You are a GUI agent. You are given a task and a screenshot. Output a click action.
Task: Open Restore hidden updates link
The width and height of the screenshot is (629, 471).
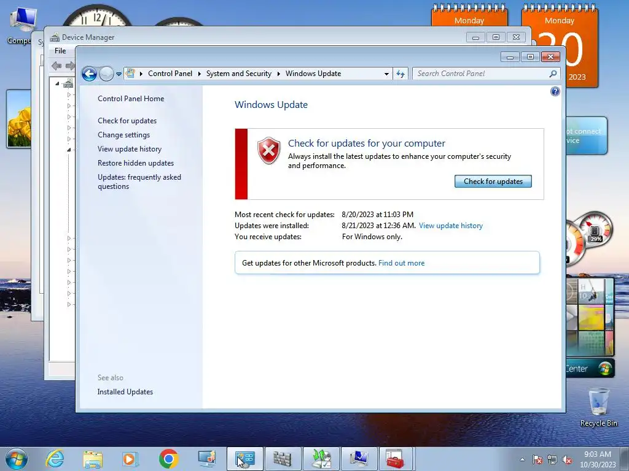tap(136, 163)
